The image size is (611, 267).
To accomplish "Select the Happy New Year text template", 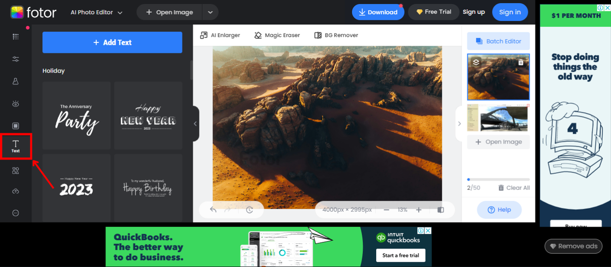I will coord(148,116).
